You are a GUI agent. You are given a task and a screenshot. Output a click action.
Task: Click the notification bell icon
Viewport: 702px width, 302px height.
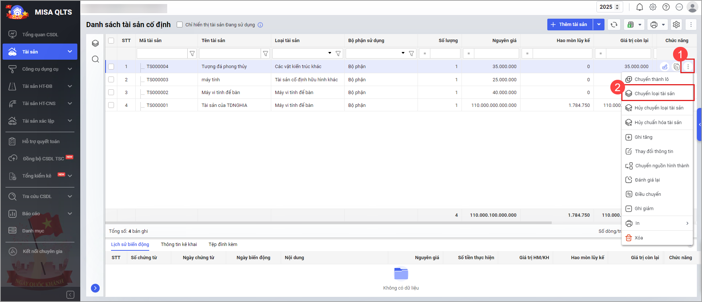639,7
